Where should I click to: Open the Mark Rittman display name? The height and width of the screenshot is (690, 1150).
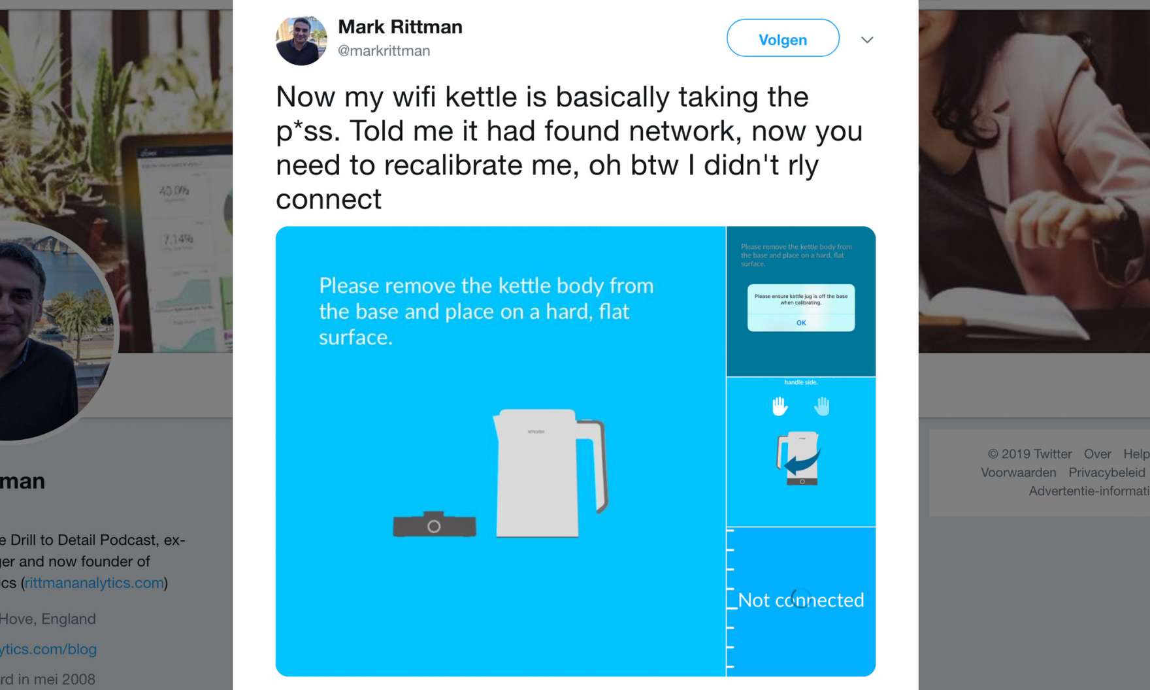tap(400, 27)
